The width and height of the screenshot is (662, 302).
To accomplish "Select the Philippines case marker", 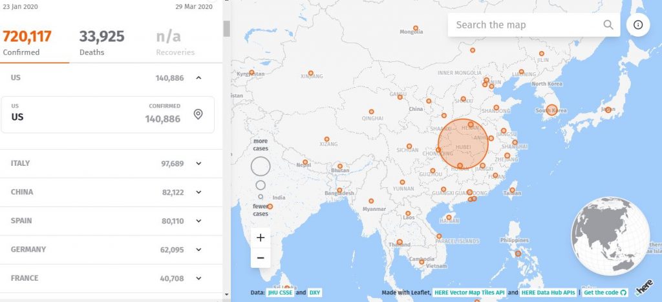I will 518,254.
